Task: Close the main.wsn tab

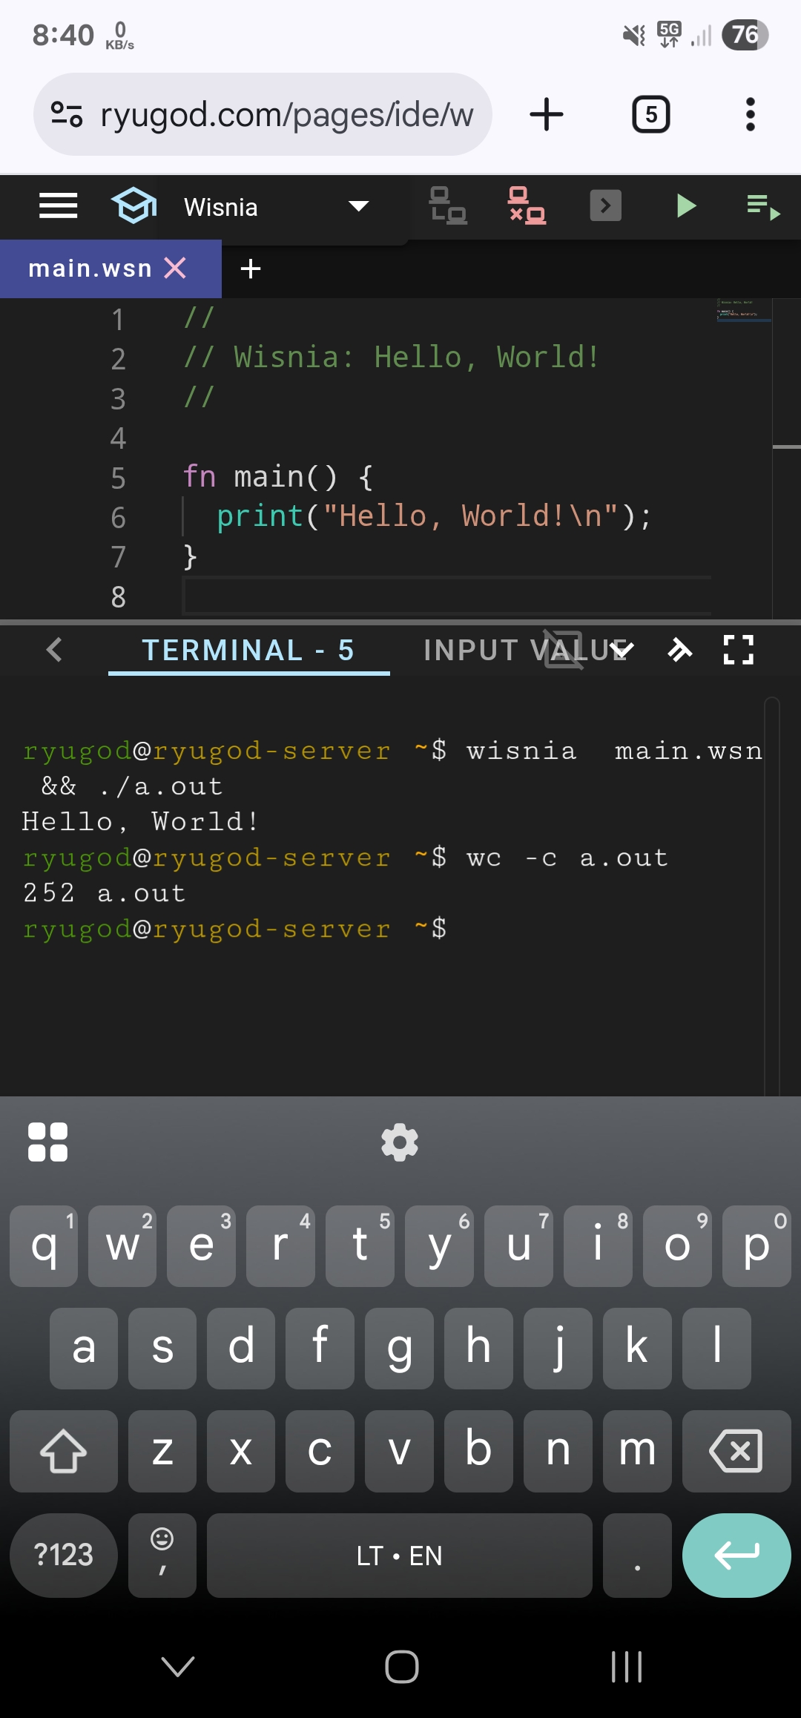Action: pyautogui.click(x=176, y=268)
